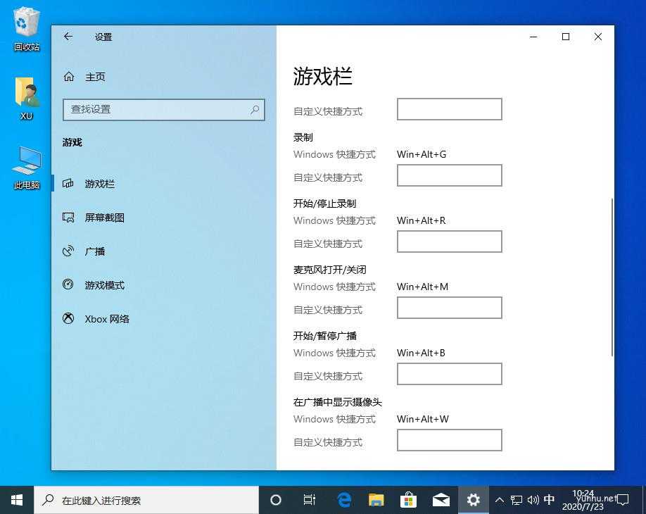The image size is (646, 514).
Task: Open Mail from the taskbar
Action: [x=441, y=499]
